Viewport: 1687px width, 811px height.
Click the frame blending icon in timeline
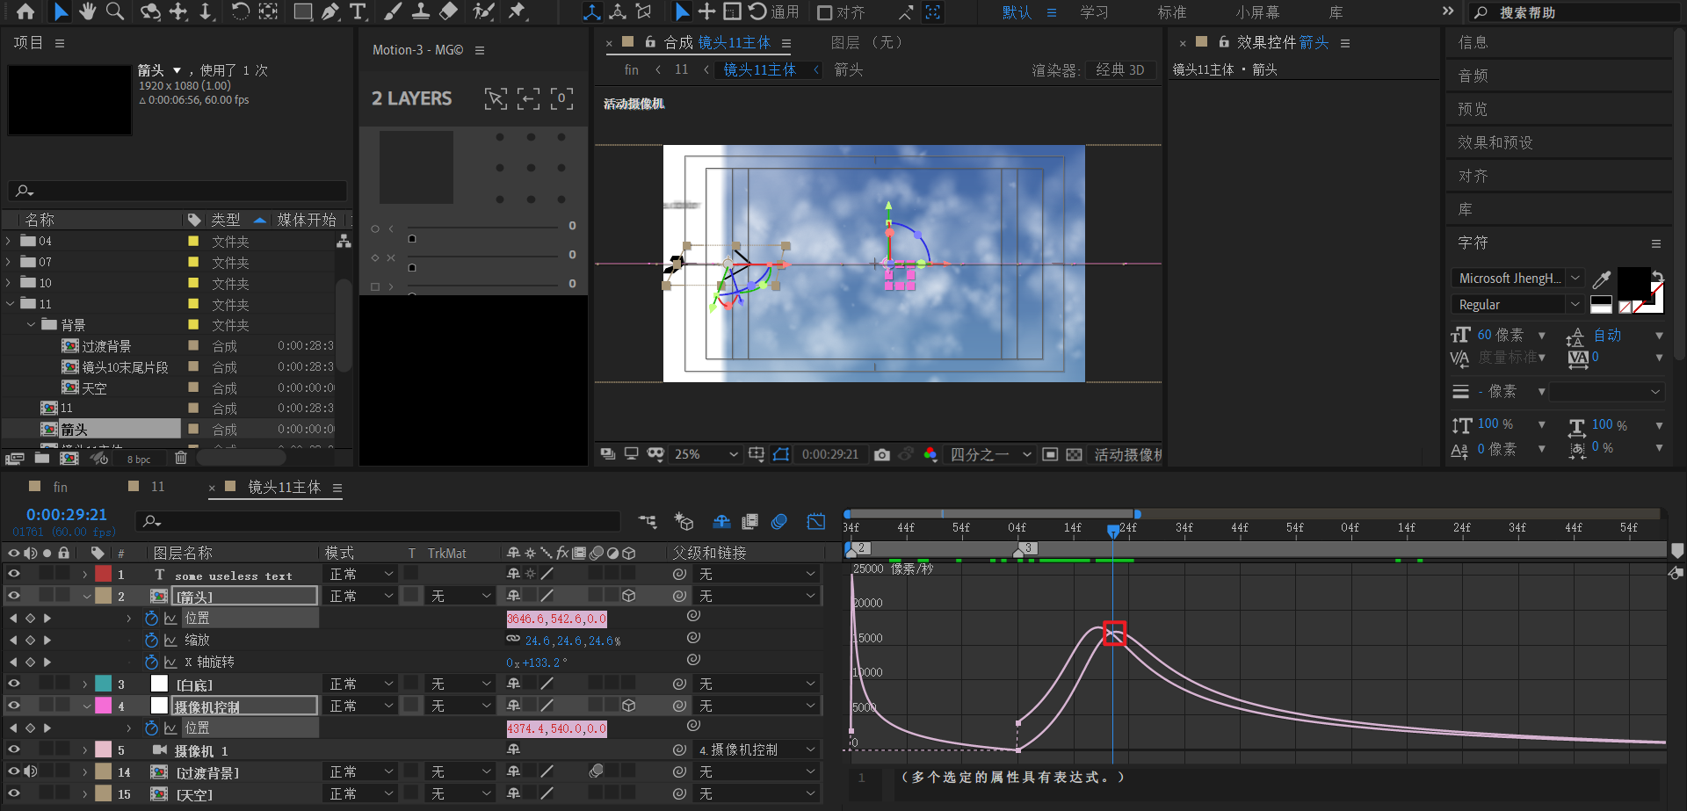point(749,521)
